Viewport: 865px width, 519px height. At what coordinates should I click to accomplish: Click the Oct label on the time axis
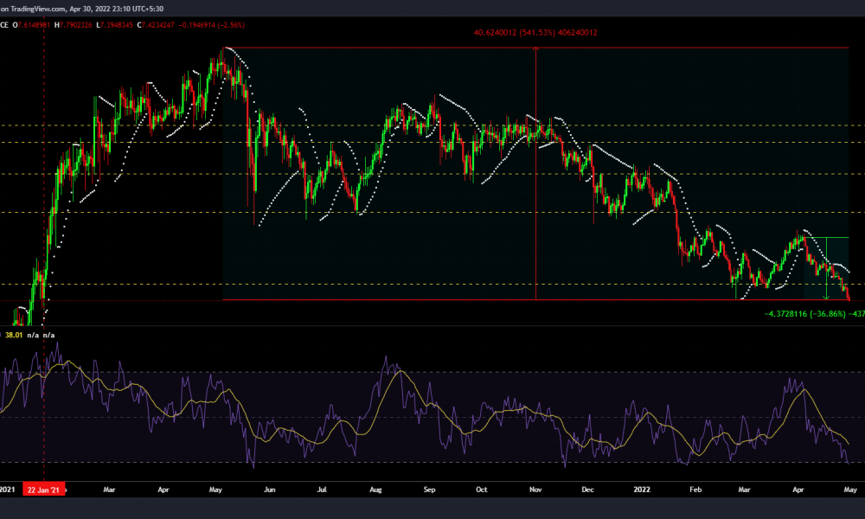click(482, 490)
